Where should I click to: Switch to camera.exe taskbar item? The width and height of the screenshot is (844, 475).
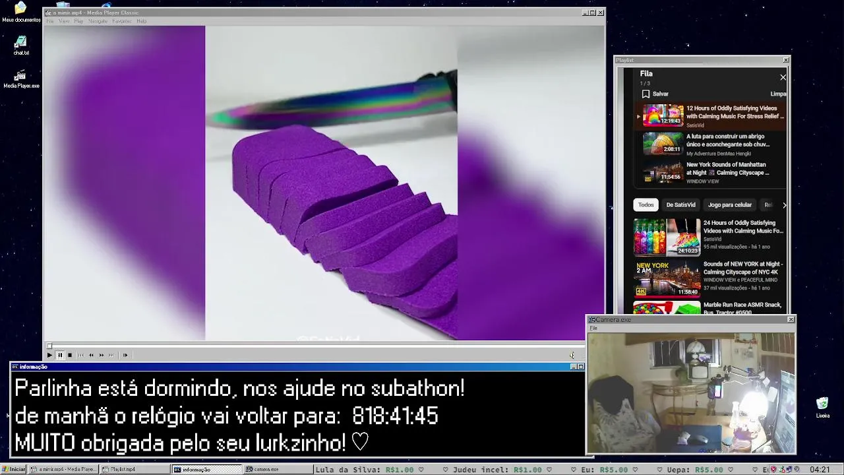277,469
